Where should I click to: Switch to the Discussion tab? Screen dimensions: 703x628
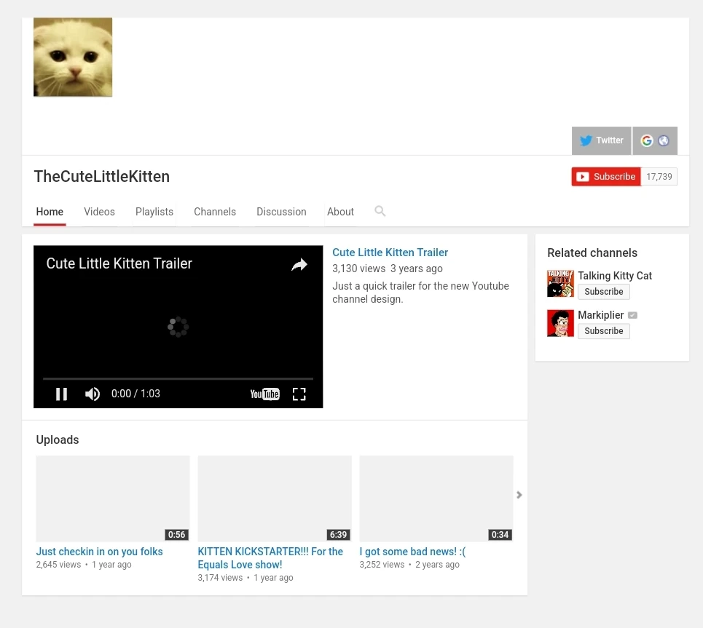[x=281, y=212]
